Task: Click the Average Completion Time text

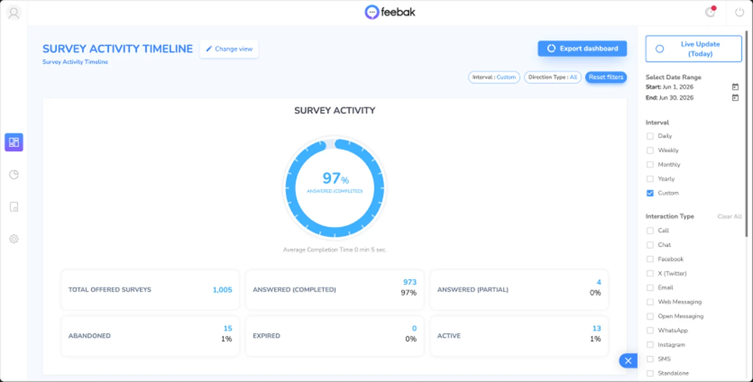Action: tap(335, 250)
